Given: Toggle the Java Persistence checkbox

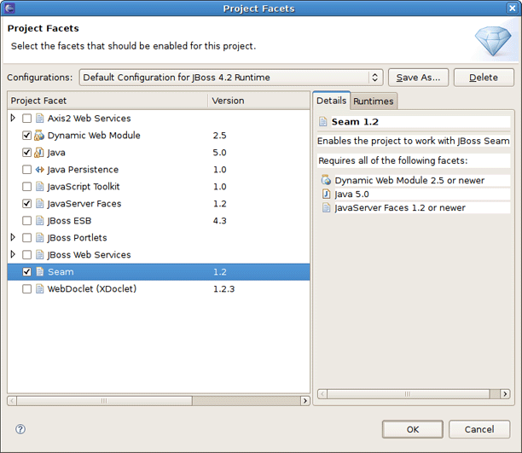Looking at the screenshot, I should point(27,170).
